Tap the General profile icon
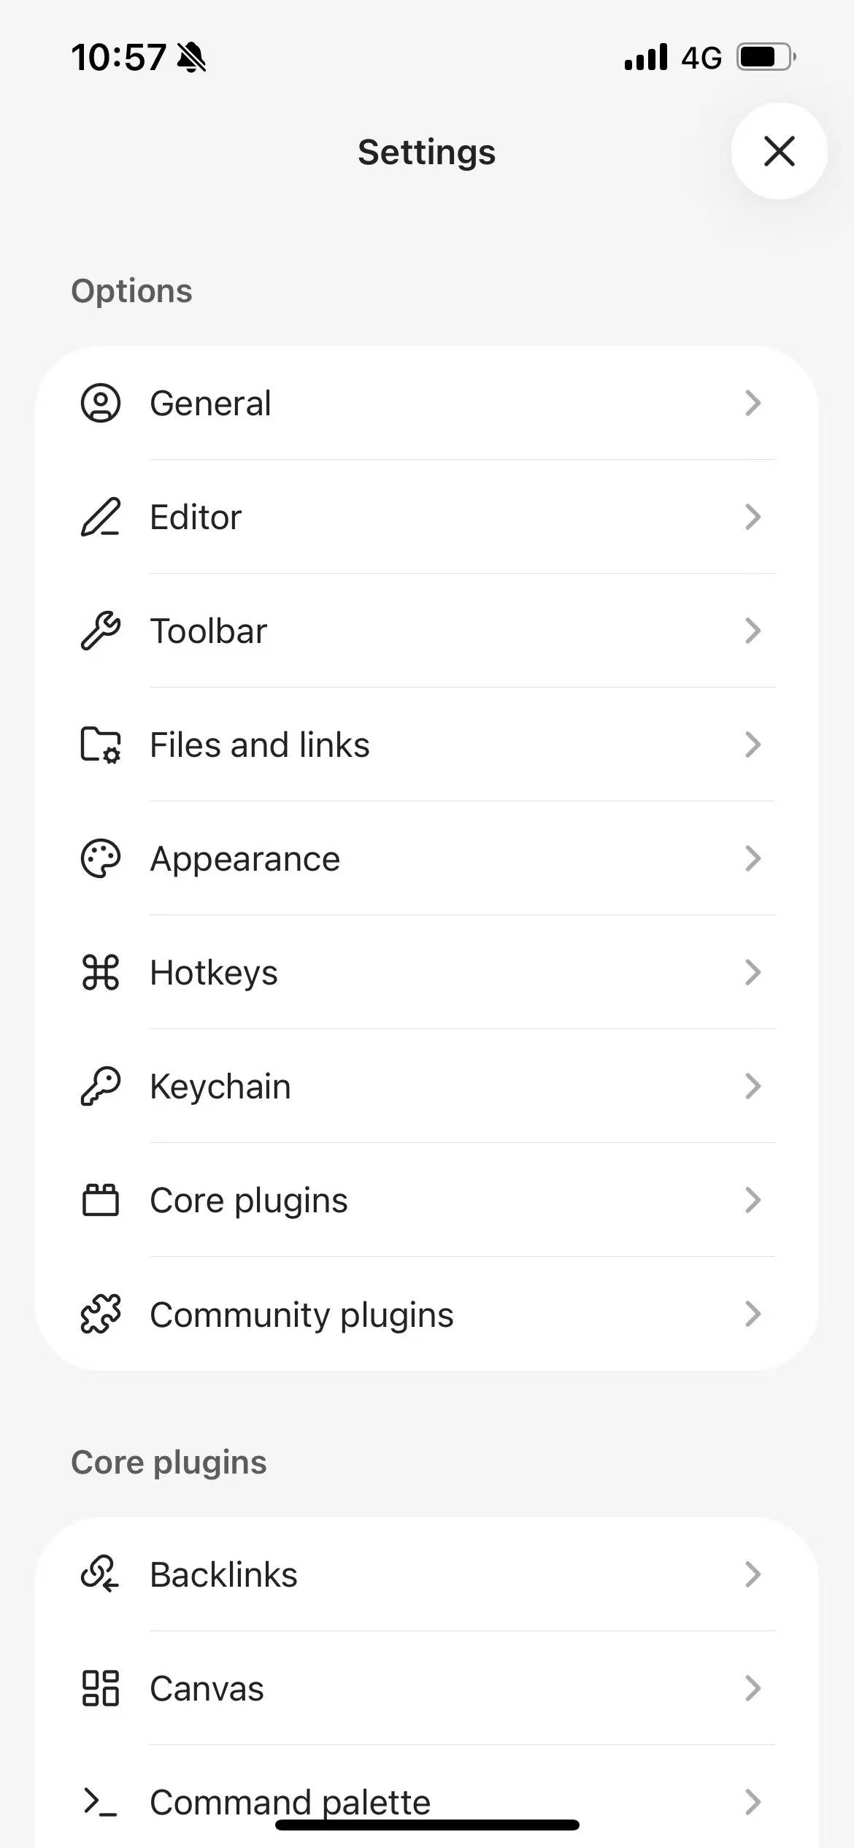854x1848 pixels. (x=100, y=403)
